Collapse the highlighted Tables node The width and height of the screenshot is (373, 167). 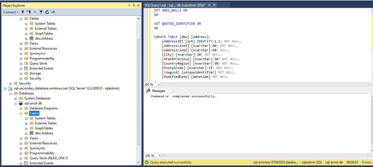(21, 113)
